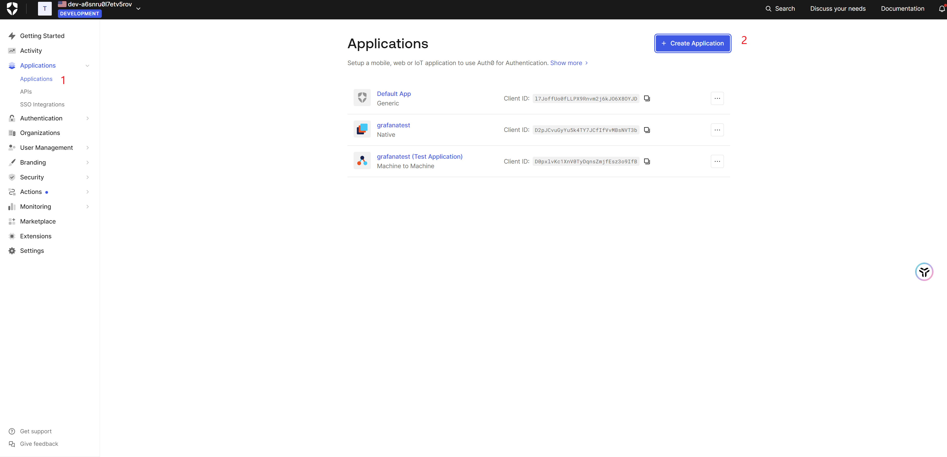
Task: Open Organizations menu item
Action: pyautogui.click(x=40, y=133)
